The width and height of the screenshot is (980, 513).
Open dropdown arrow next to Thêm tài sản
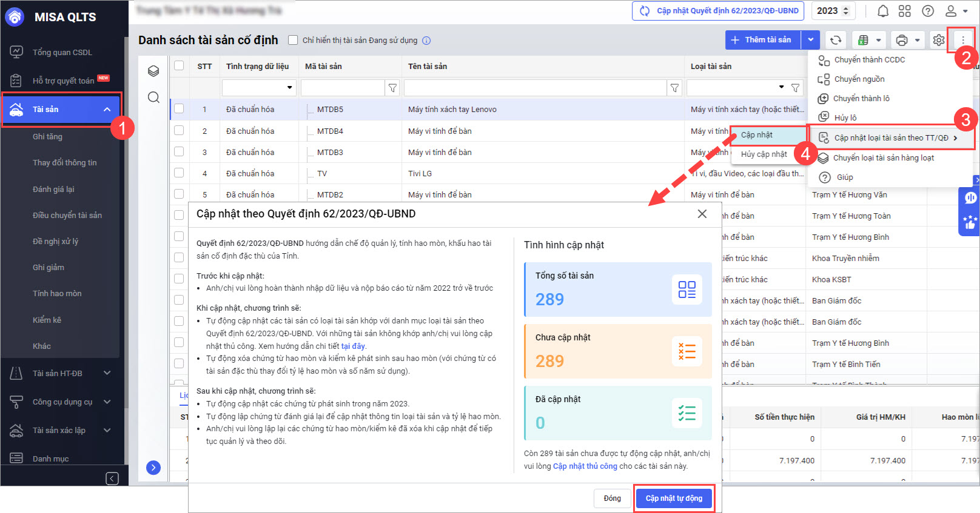(x=811, y=40)
